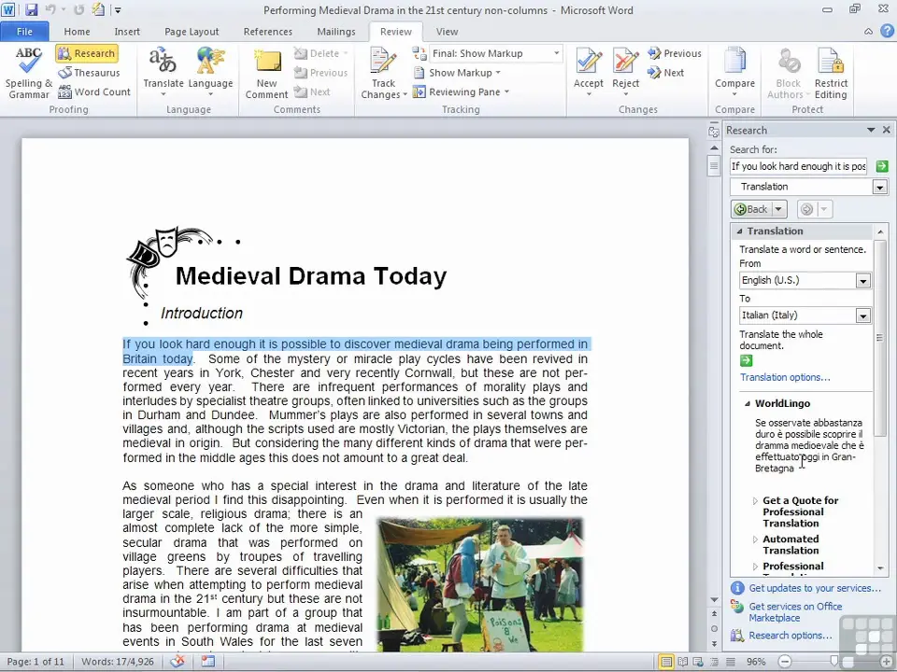This screenshot has height=672, width=897.
Task: Save the document from Quick Access toolbar
Action: [x=31, y=9]
